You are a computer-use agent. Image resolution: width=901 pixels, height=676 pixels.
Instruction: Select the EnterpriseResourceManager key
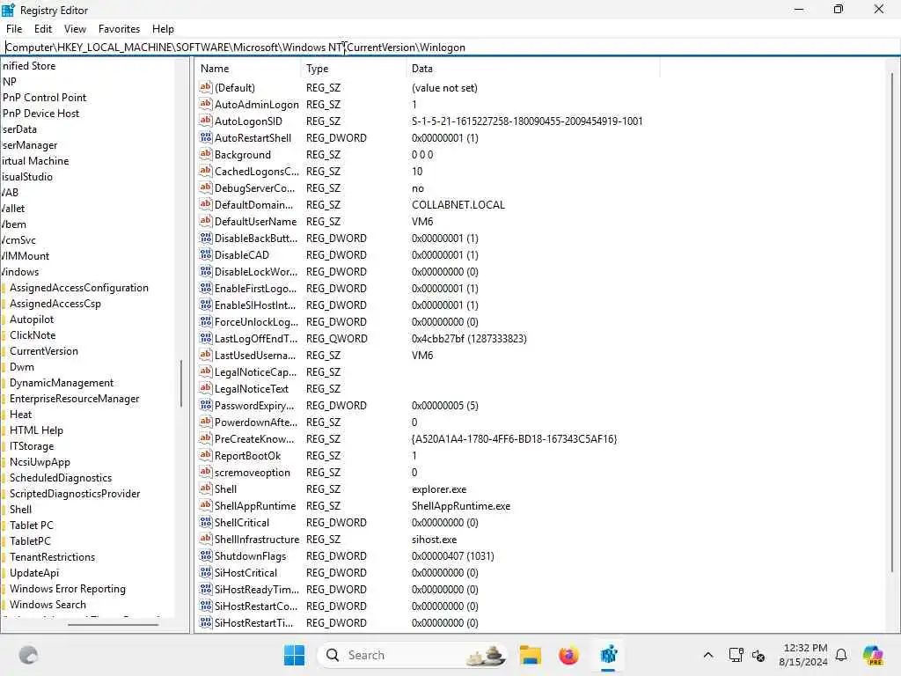74,399
